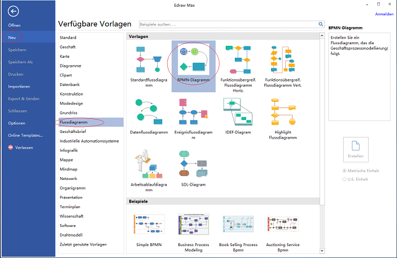Open the Drucken menu entry

tap(16, 74)
